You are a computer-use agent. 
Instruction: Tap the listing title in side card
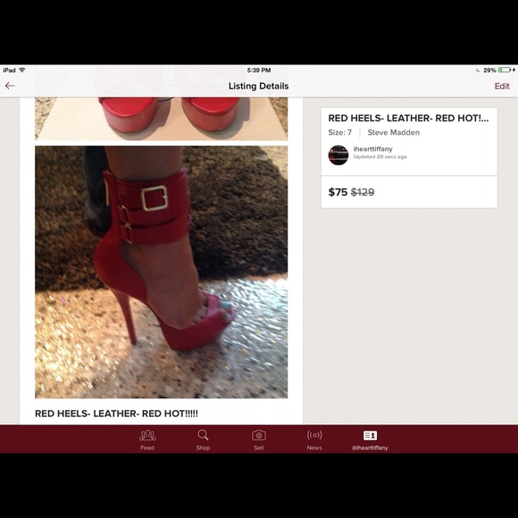408,118
